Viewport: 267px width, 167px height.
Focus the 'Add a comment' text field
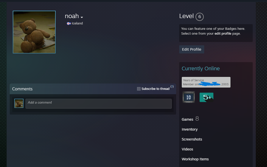(x=98, y=104)
